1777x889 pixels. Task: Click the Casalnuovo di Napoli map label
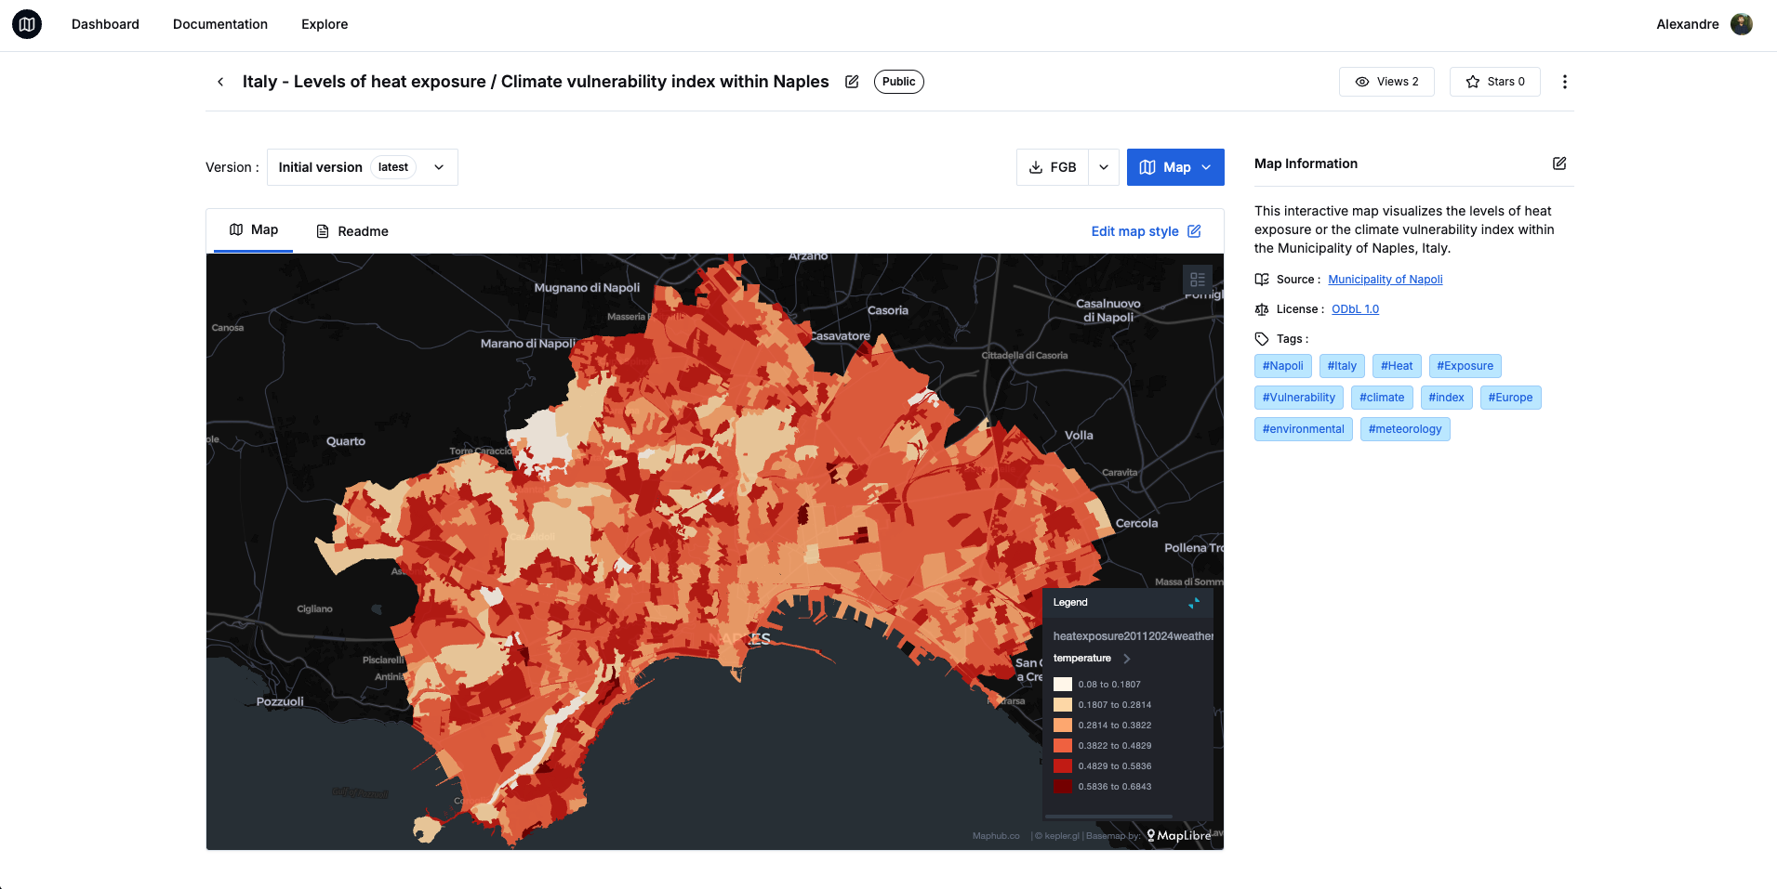click(x=1108, y=310)
